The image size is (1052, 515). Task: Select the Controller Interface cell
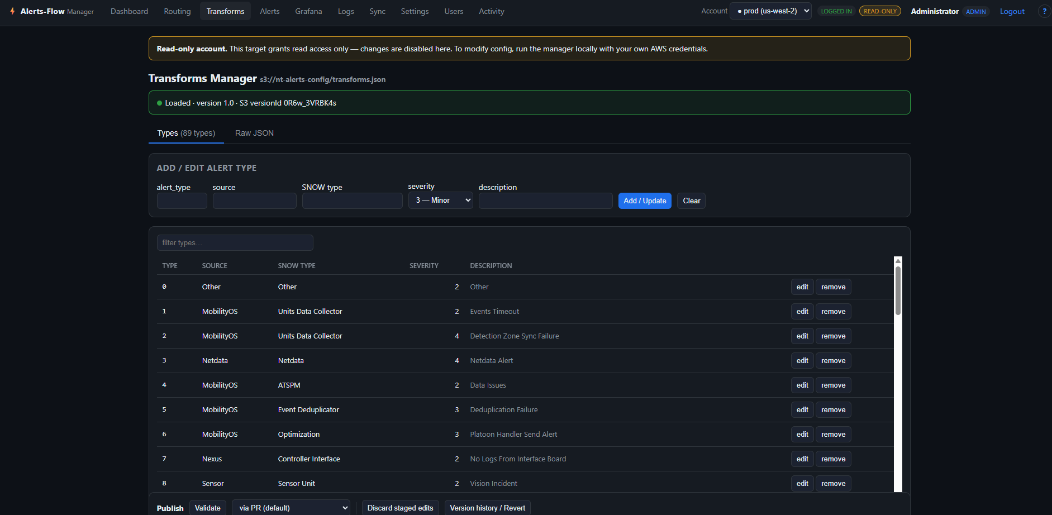click(309, 459)
